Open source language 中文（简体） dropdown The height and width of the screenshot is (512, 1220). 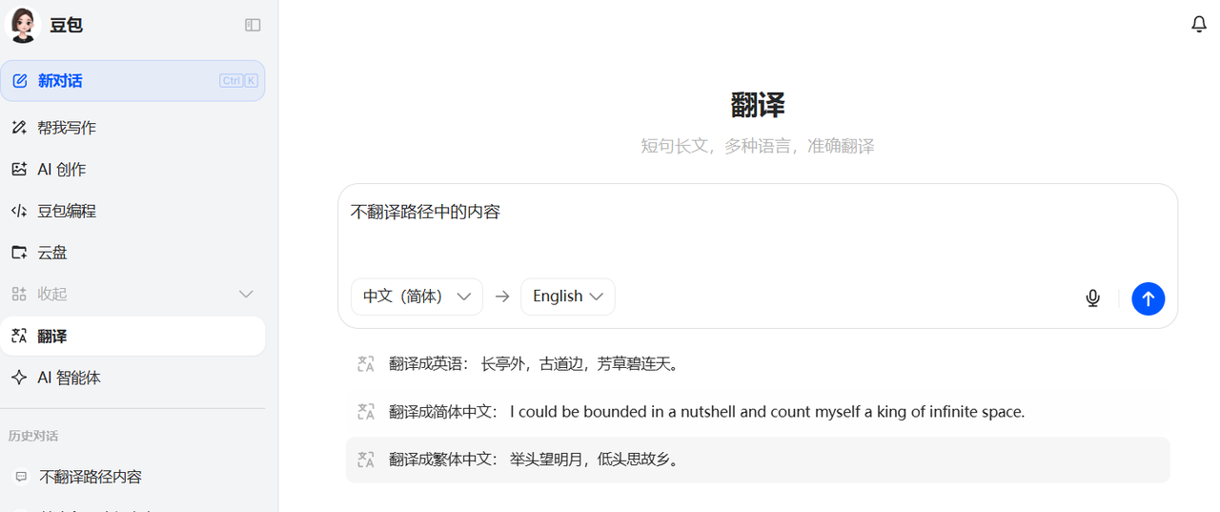coord(417,297)
